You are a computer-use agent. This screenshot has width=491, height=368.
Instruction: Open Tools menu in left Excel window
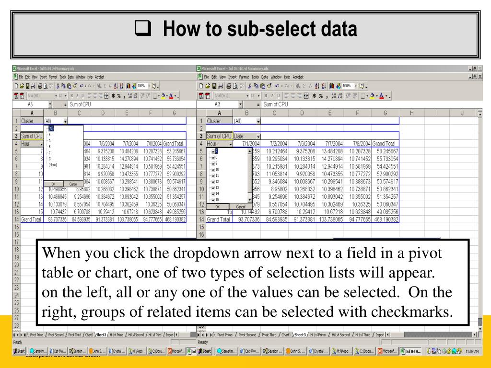tap(63, 77)
